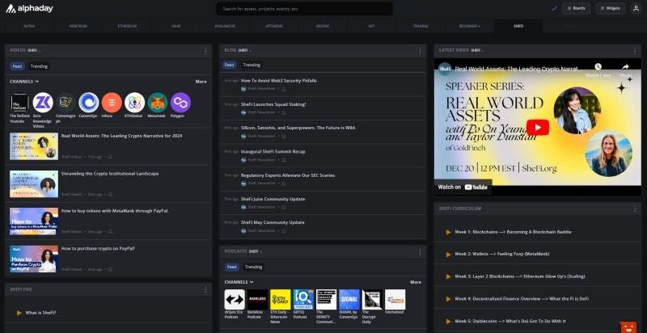
Task: Open the Boards button
Action: point(576,8)
